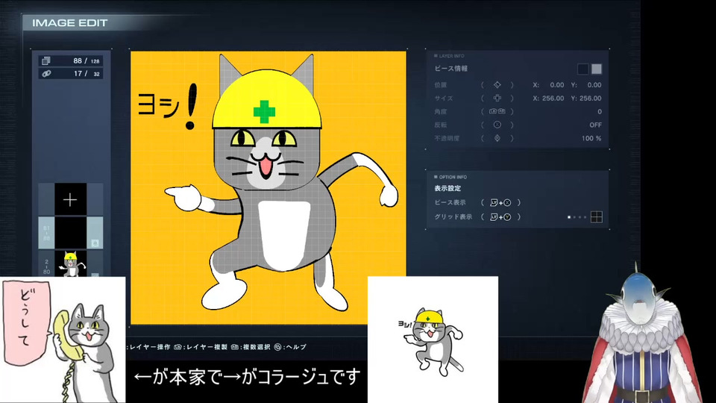Click the 角度 value 0
Image resolution: width=716 pixels, height=403 pixels.
pyautogui.click(x=599, y=111)
